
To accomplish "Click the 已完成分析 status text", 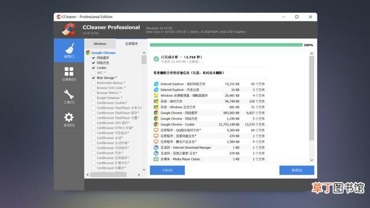I will point(182,57).
